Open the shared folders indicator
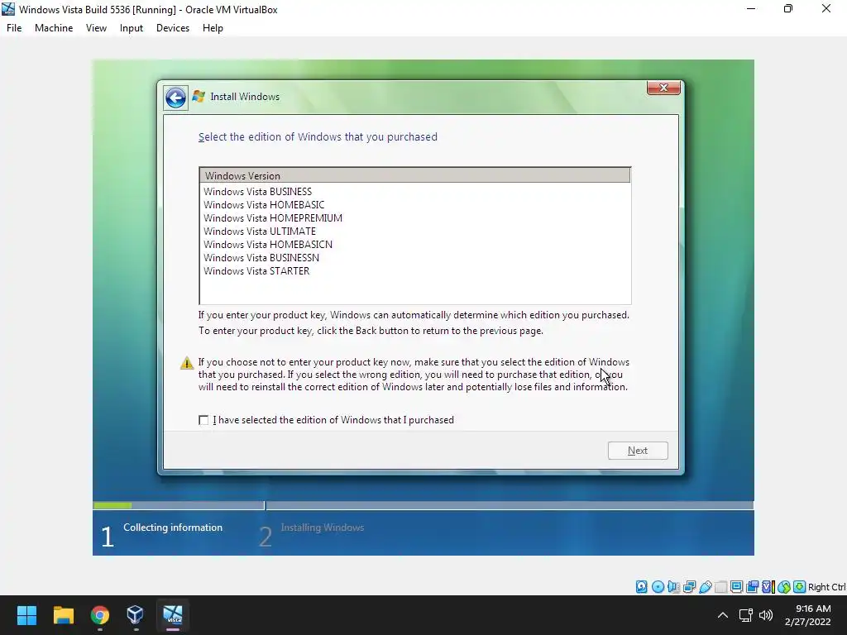Screen dimensions: 847x635 (720, 587)
